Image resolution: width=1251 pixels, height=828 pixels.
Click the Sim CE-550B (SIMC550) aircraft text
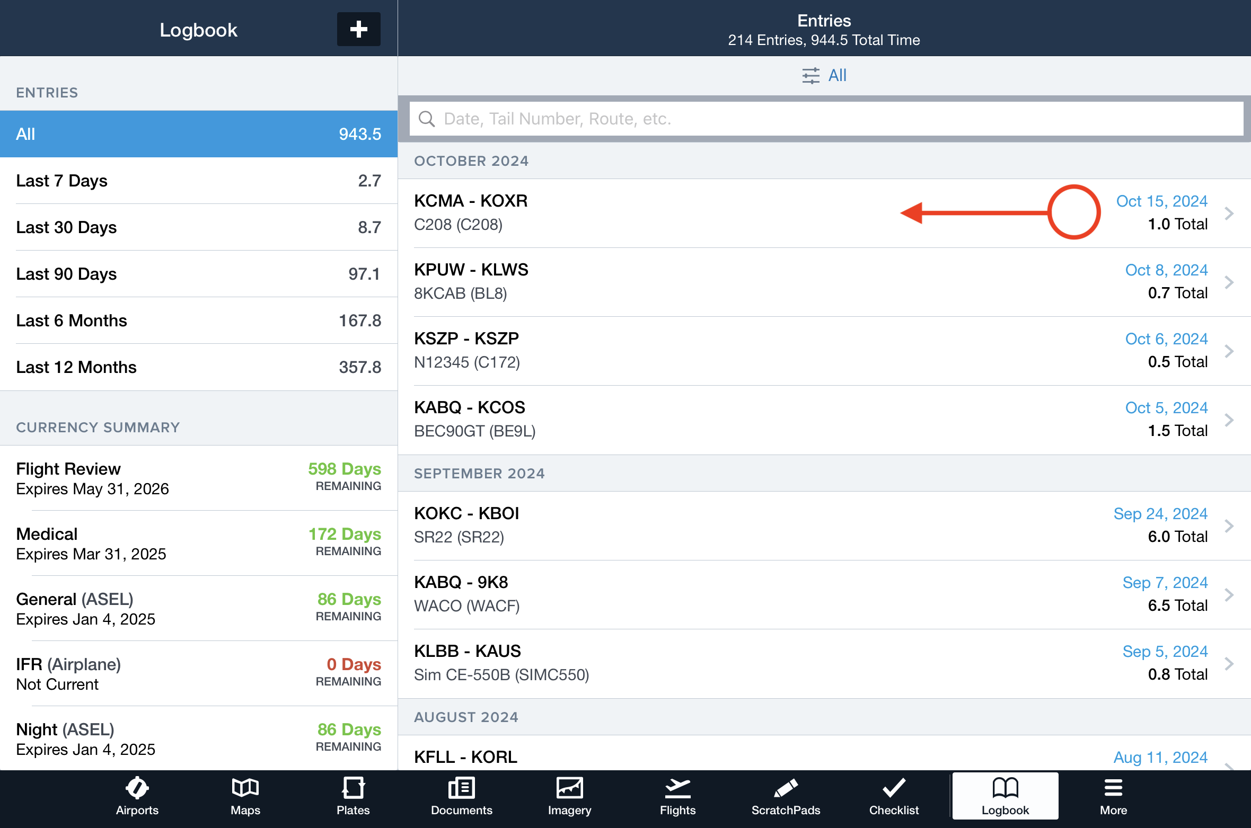click(x=501, y=675)
